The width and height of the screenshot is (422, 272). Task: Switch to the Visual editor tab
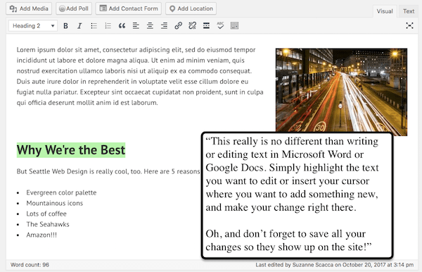(385, 11)
